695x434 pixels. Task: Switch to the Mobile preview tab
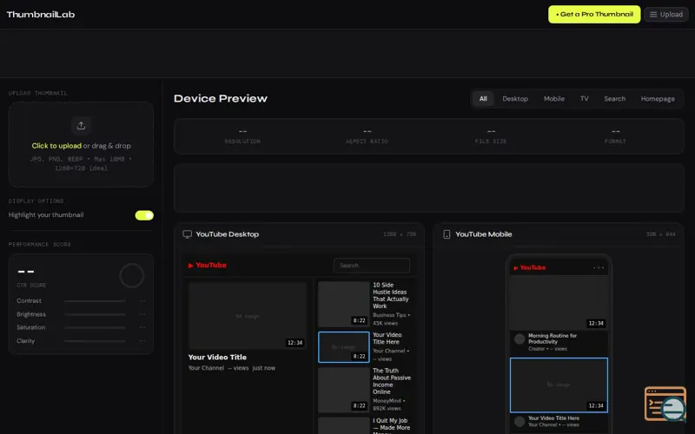tap(554, 99)
